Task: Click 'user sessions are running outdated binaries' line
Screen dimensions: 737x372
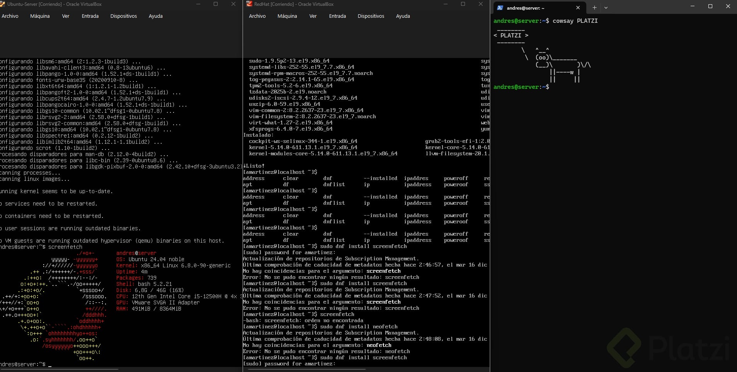Action: point(70,229)
